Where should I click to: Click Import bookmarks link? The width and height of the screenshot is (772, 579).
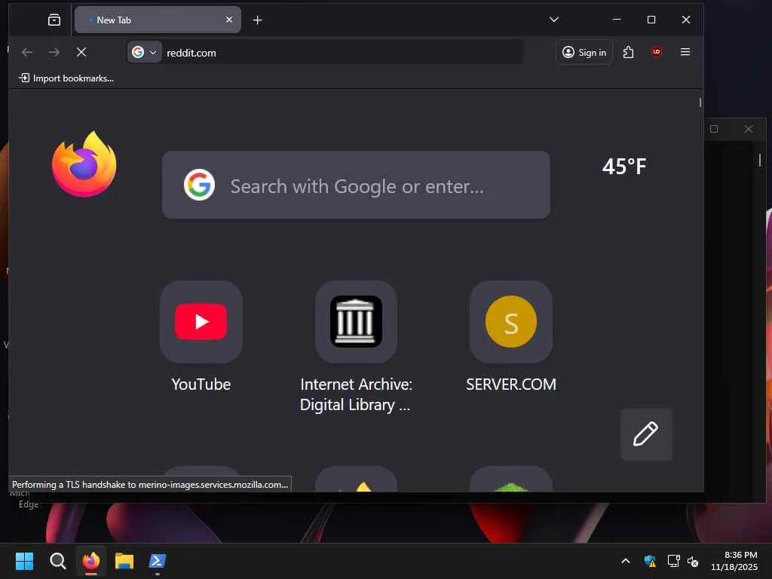[66, 78]
